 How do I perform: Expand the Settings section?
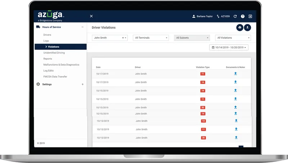pyautogui.click(x=82, y=84)
